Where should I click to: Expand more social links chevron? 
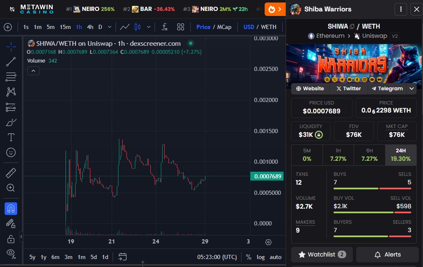click(412, 89)
